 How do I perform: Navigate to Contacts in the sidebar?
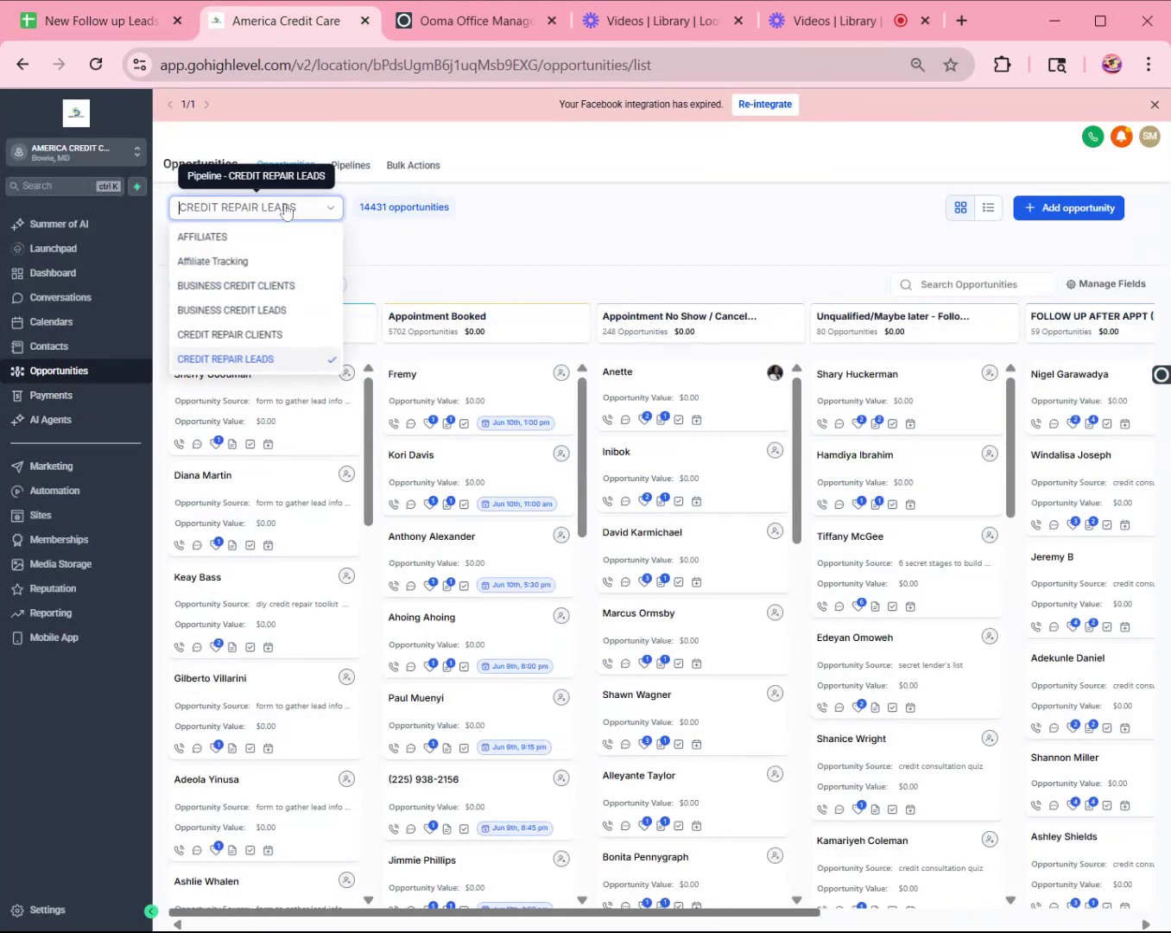tap(48, 346)
